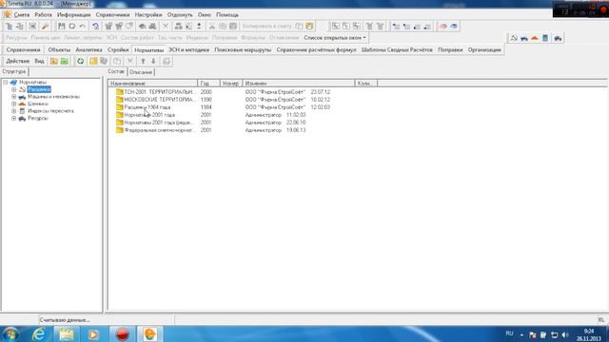
Task: Click the down arrow icon in the lower toolbar
Action: [x=153, y=61]
